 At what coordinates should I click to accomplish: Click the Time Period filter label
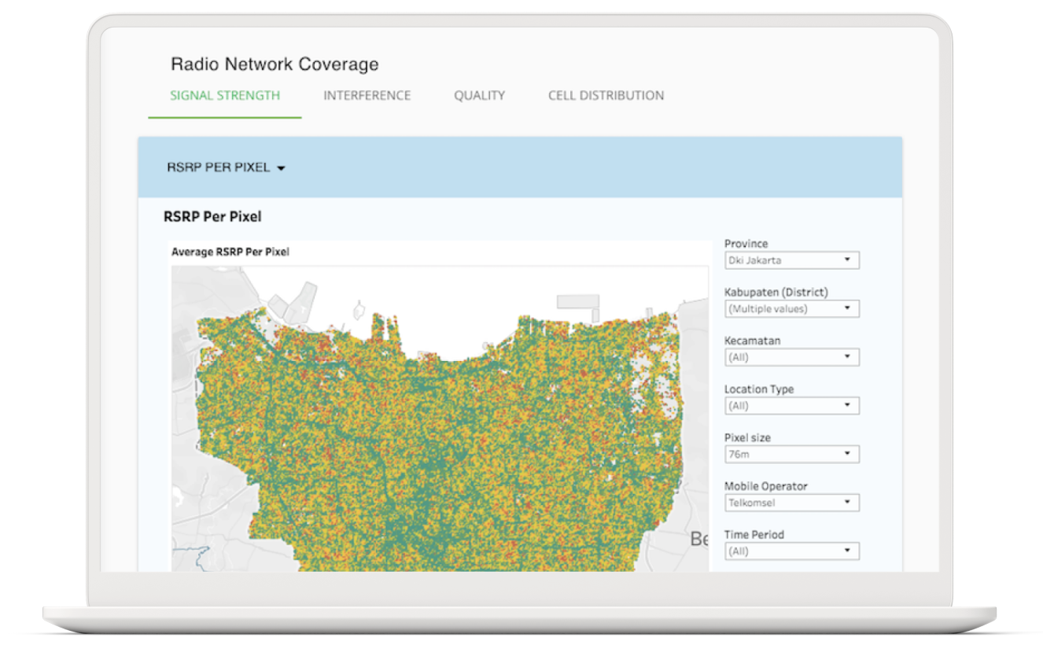(754, 535)
